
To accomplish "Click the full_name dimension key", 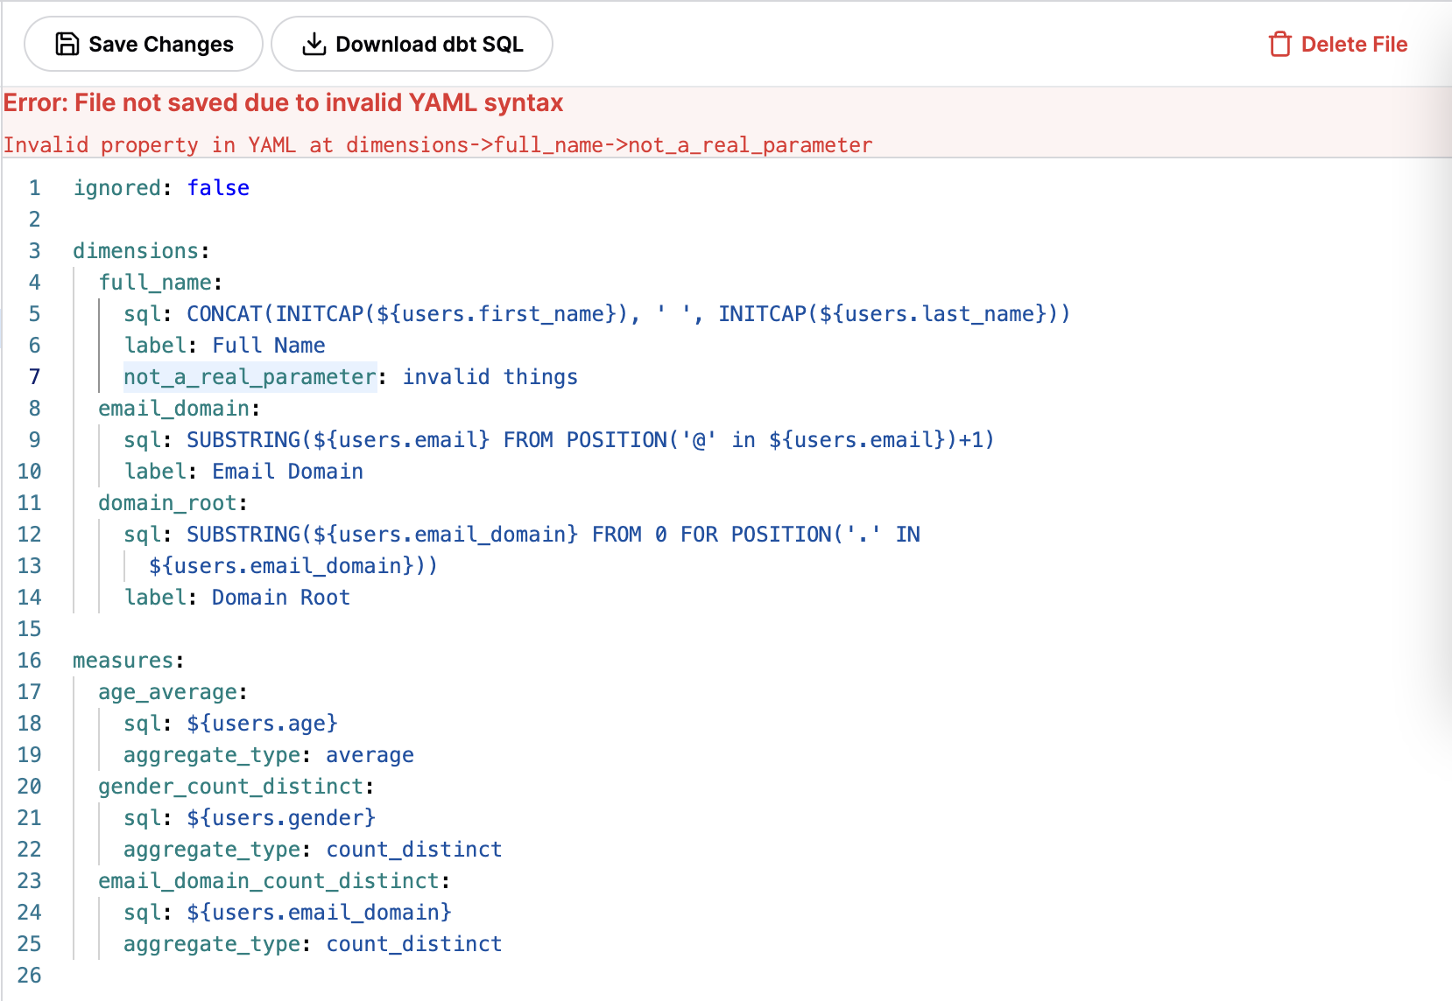I will [155, 283].
